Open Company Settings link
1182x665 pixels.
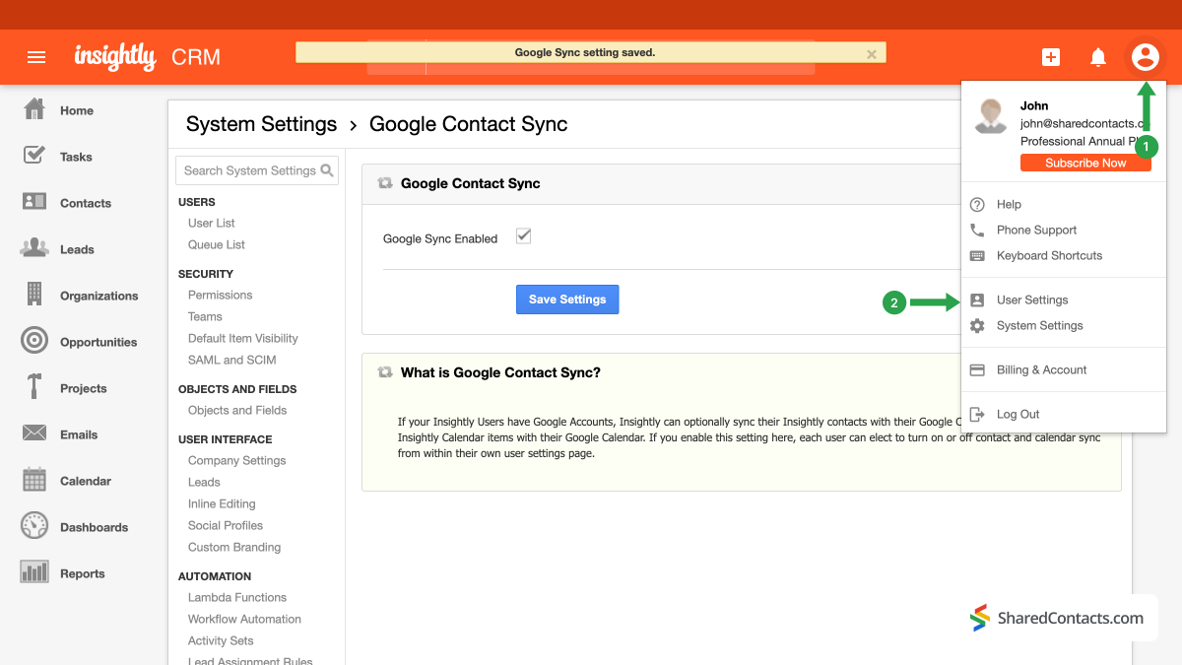point(236,460)
